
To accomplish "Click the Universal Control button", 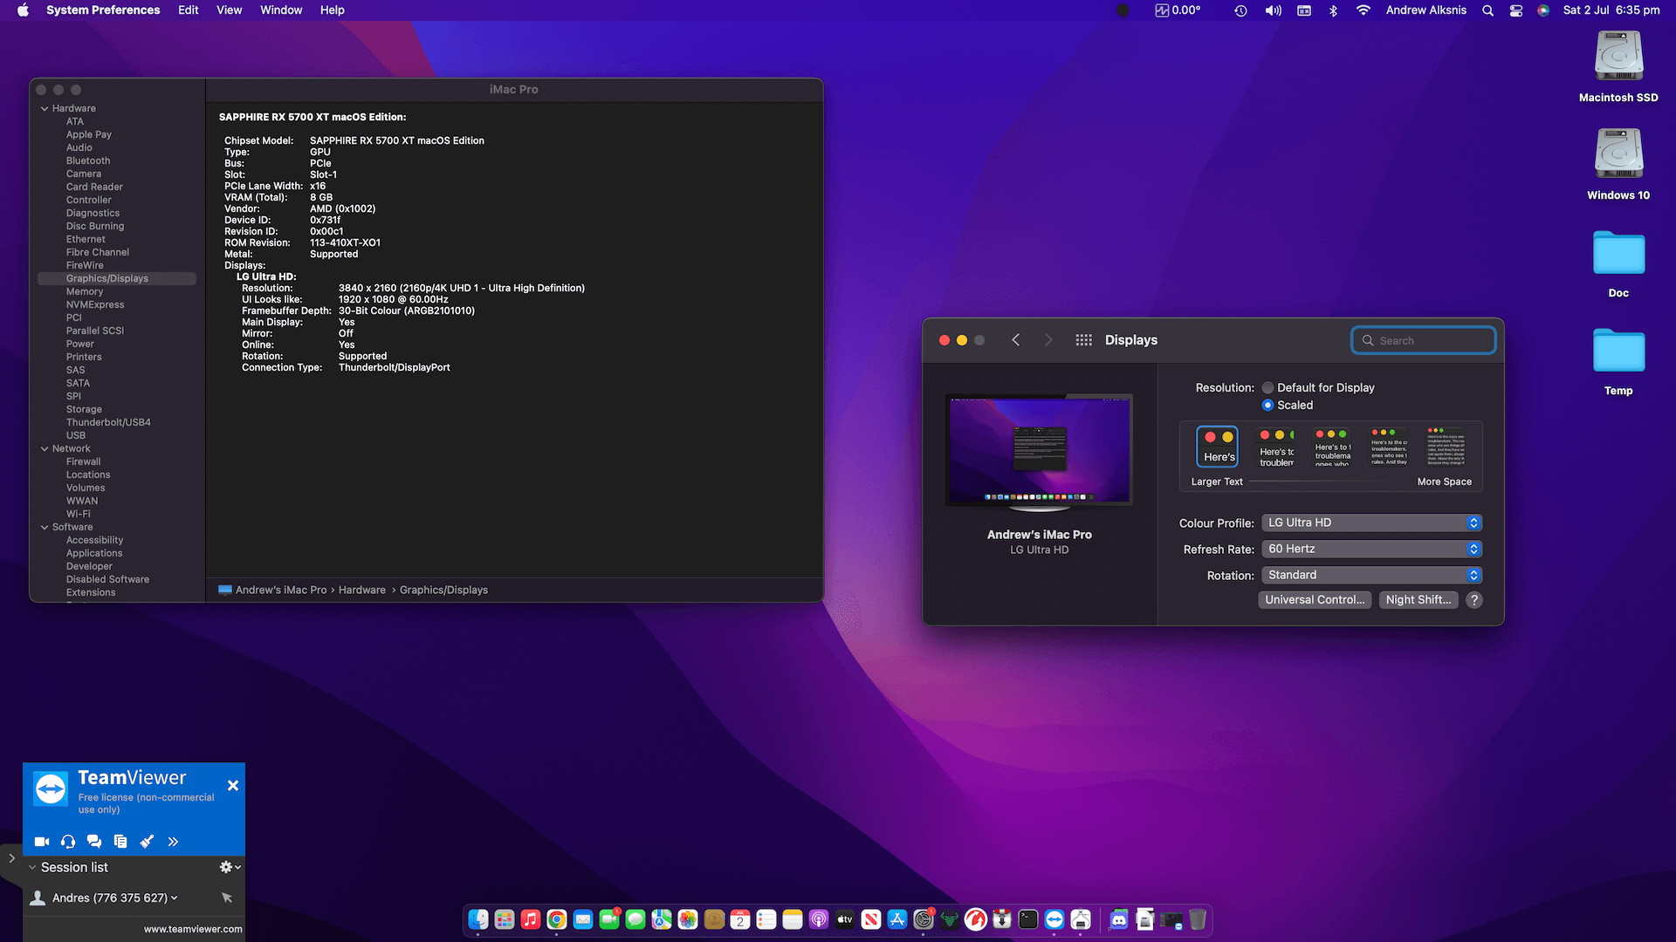I will click(1315, 599).
